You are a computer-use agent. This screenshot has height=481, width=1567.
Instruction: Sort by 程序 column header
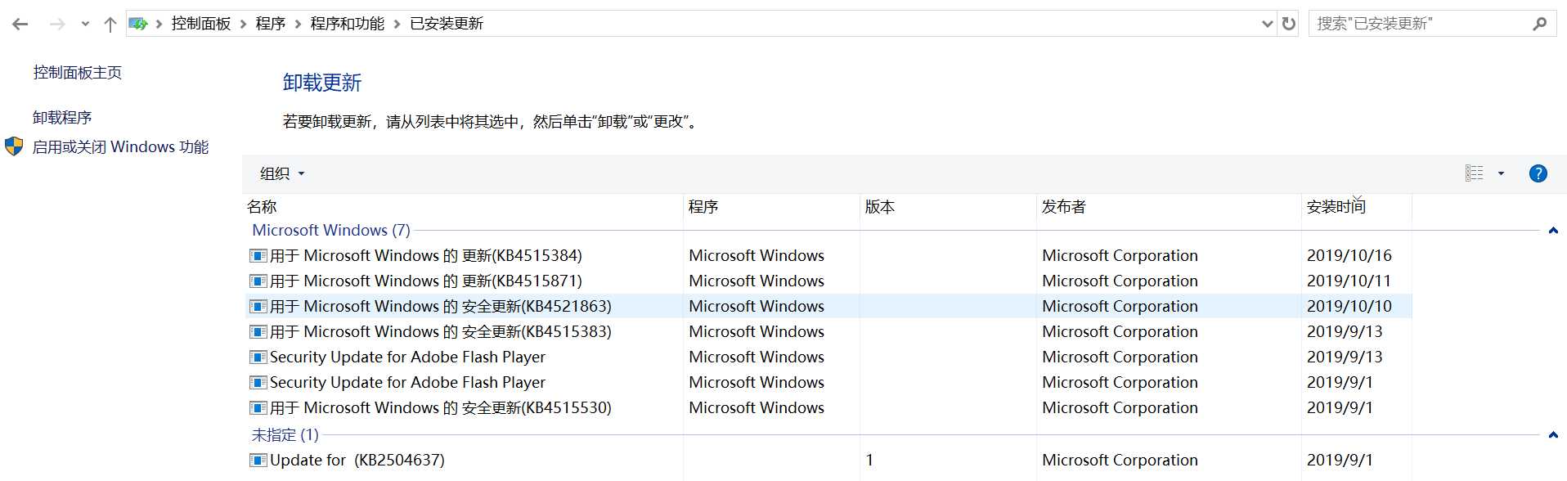[x=771, y=207]
